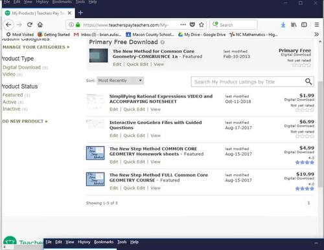Go to the Home page icon

tap(40, 25)
